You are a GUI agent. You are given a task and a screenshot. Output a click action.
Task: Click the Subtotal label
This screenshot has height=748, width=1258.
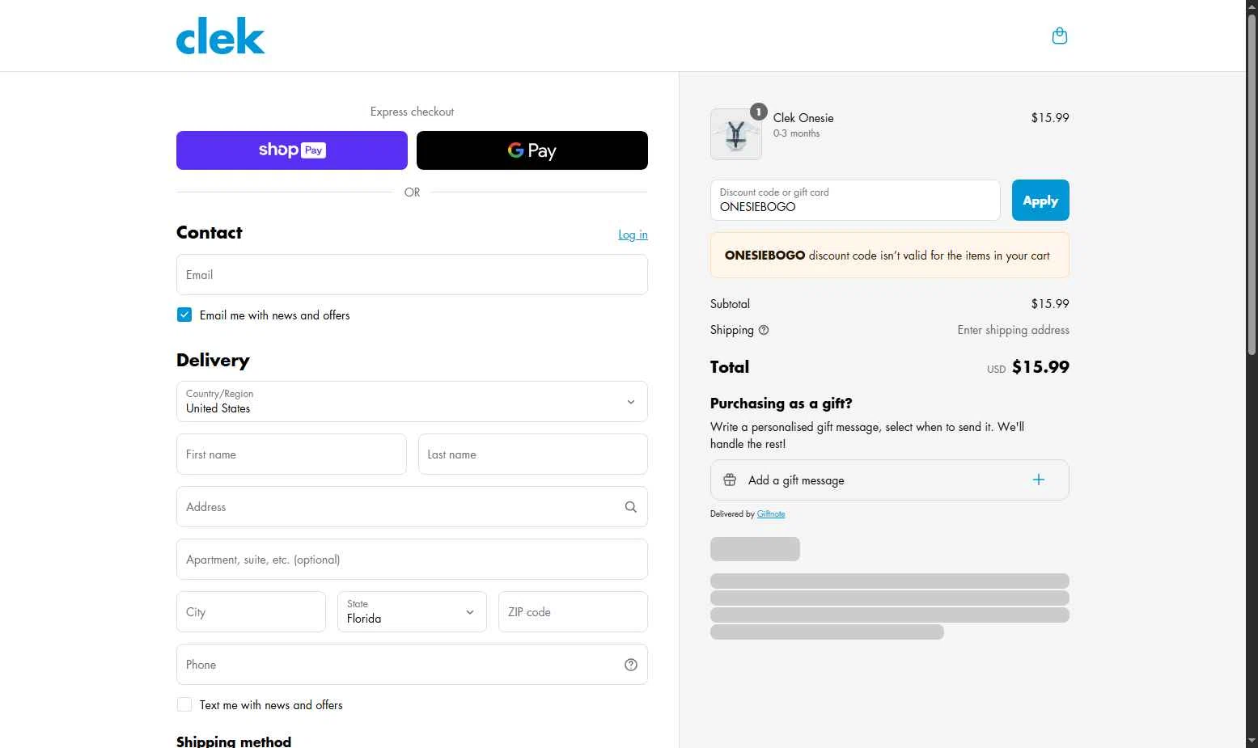[730, 304]
